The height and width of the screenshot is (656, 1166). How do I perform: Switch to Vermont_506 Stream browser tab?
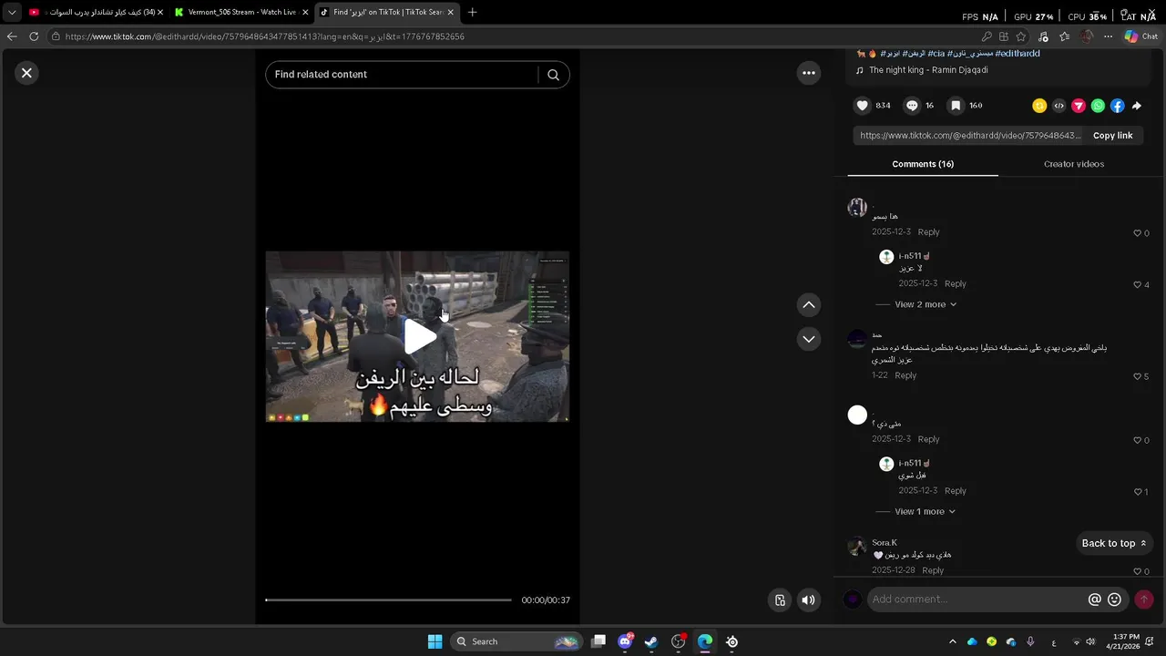tap(241, 13)
